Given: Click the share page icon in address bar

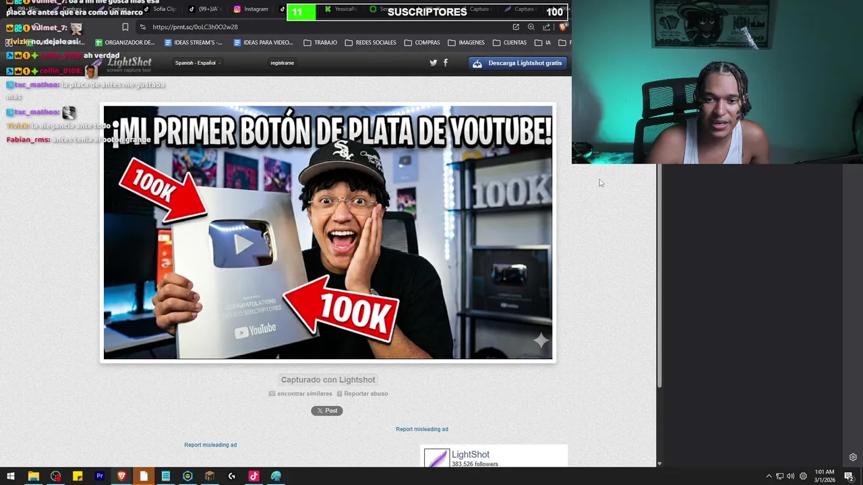Looking at the screenshot, I should tap(546, 27).
